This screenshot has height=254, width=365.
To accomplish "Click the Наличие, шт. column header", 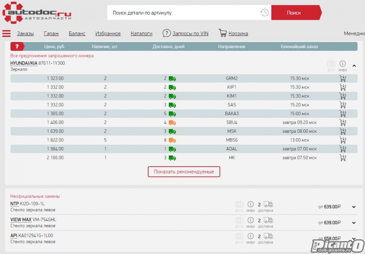I will [x=105, y=47].
